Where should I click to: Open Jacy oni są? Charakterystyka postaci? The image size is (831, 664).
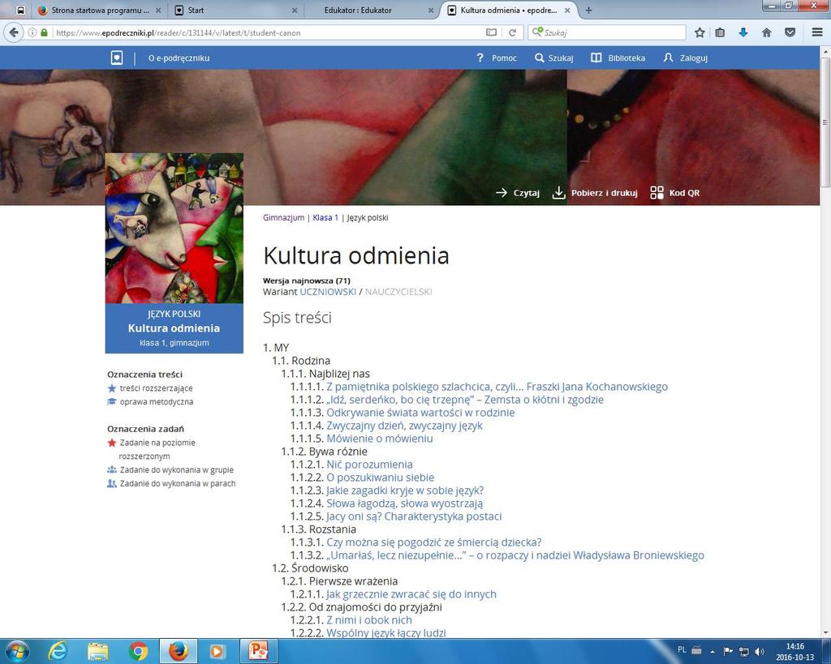[414, 516]
